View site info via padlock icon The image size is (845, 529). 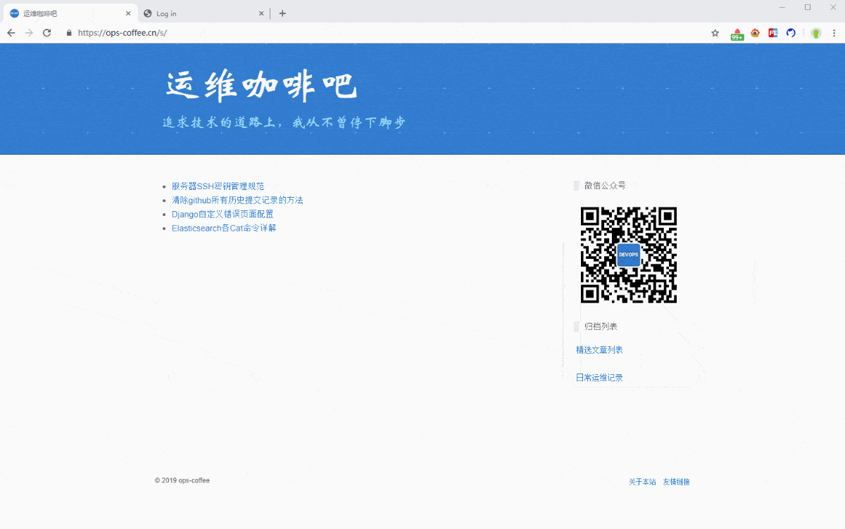coord(69,33)
